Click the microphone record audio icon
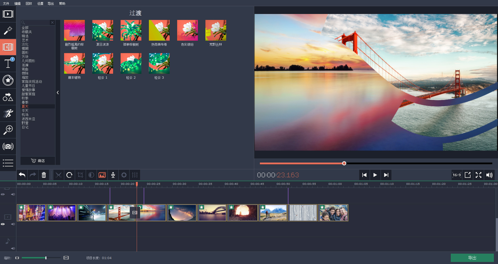Viewport: 498px width, 264px height. 113,175
